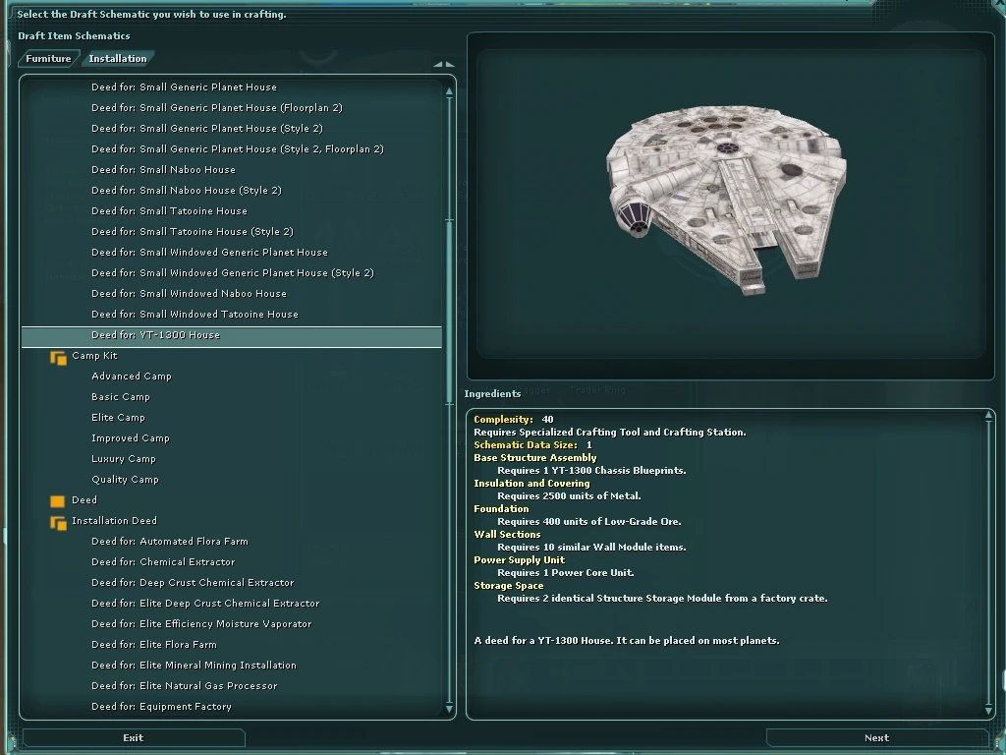Click Requires 10 similar Wall Module items

[x=591, y=547]
